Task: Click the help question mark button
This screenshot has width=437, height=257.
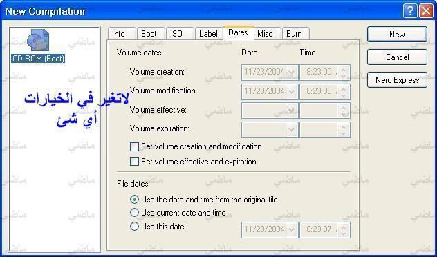Action: pos(410,11)
